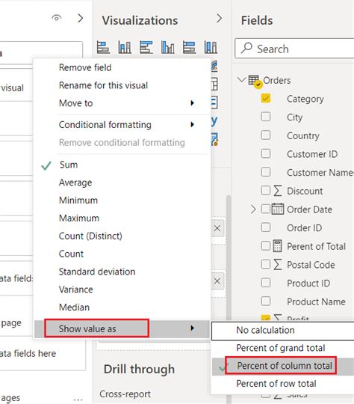Click Show value as menu entry
The image size is (354, 404).
point(122,328)
